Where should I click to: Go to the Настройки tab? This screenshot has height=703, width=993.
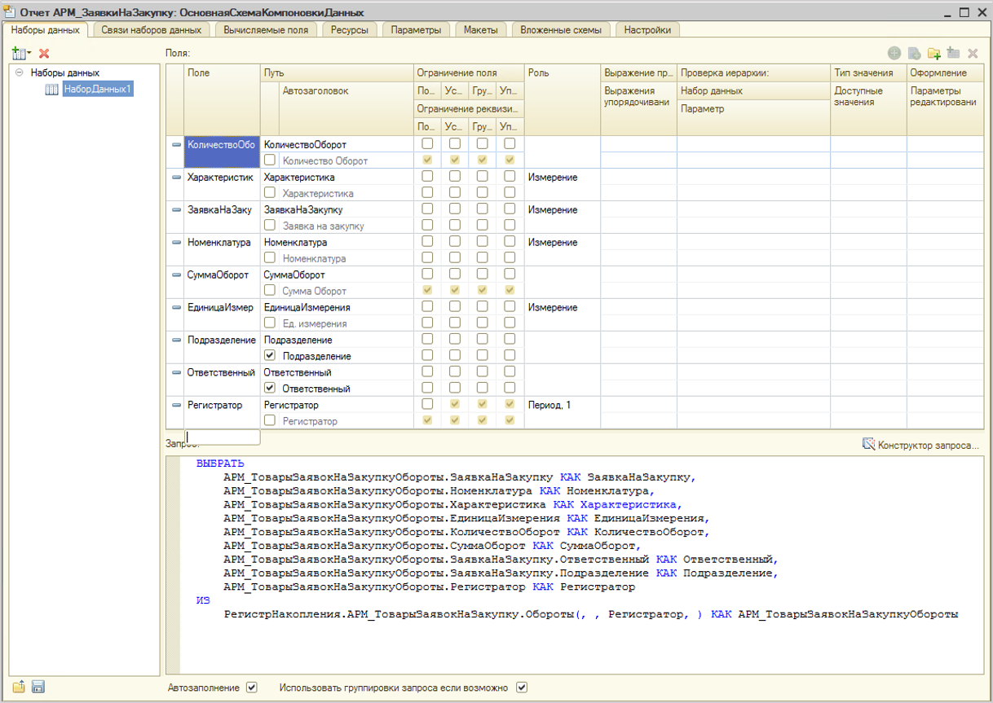(x=647, y=30)
